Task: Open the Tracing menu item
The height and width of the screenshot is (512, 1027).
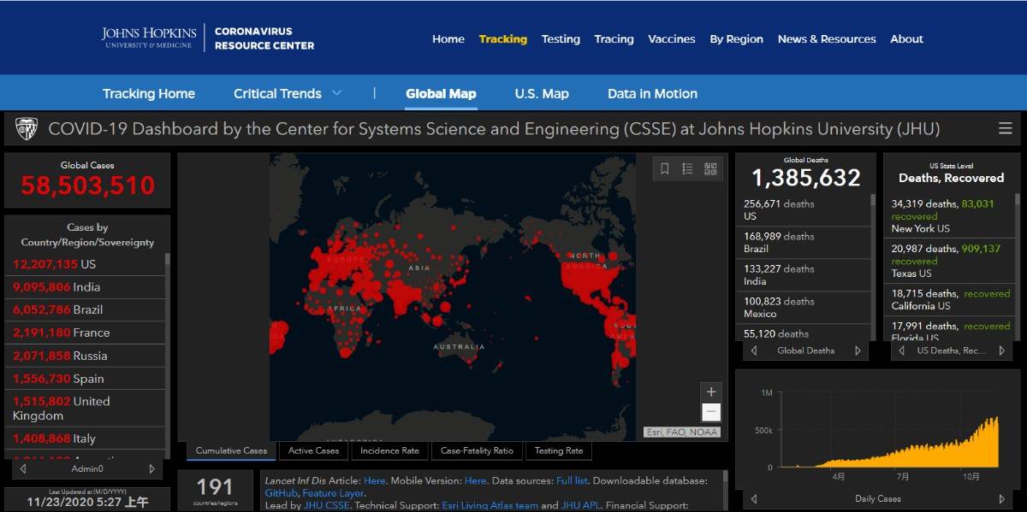Action: (614, 38)
